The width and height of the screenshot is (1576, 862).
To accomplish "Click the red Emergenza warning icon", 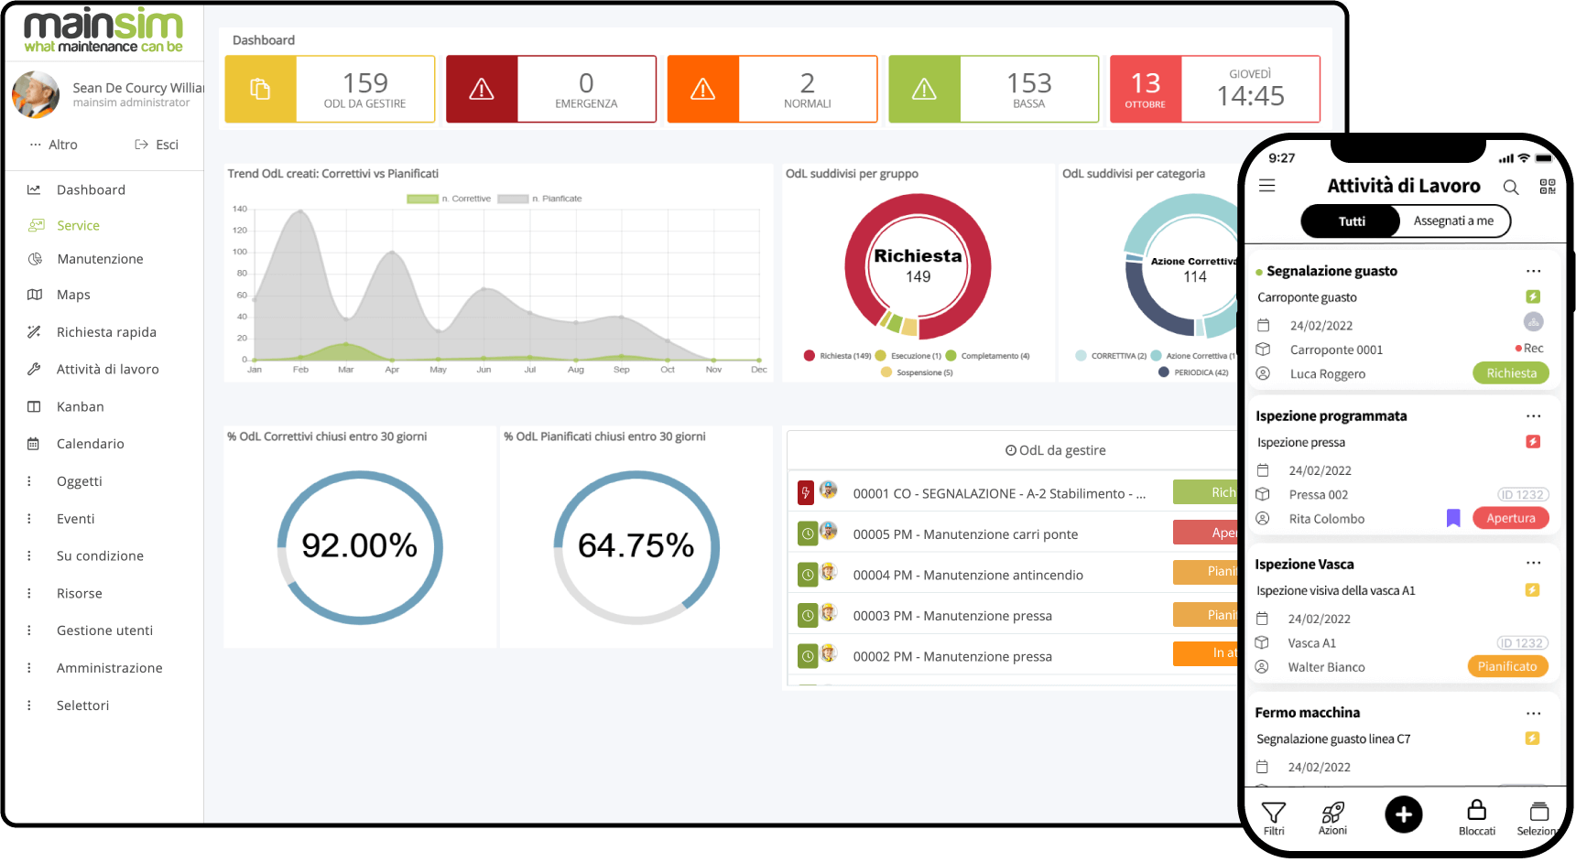I will (x=482, y=89).
